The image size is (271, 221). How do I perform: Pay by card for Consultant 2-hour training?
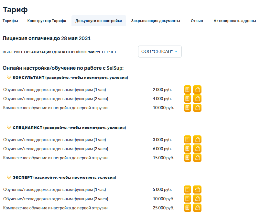[197, 99]
